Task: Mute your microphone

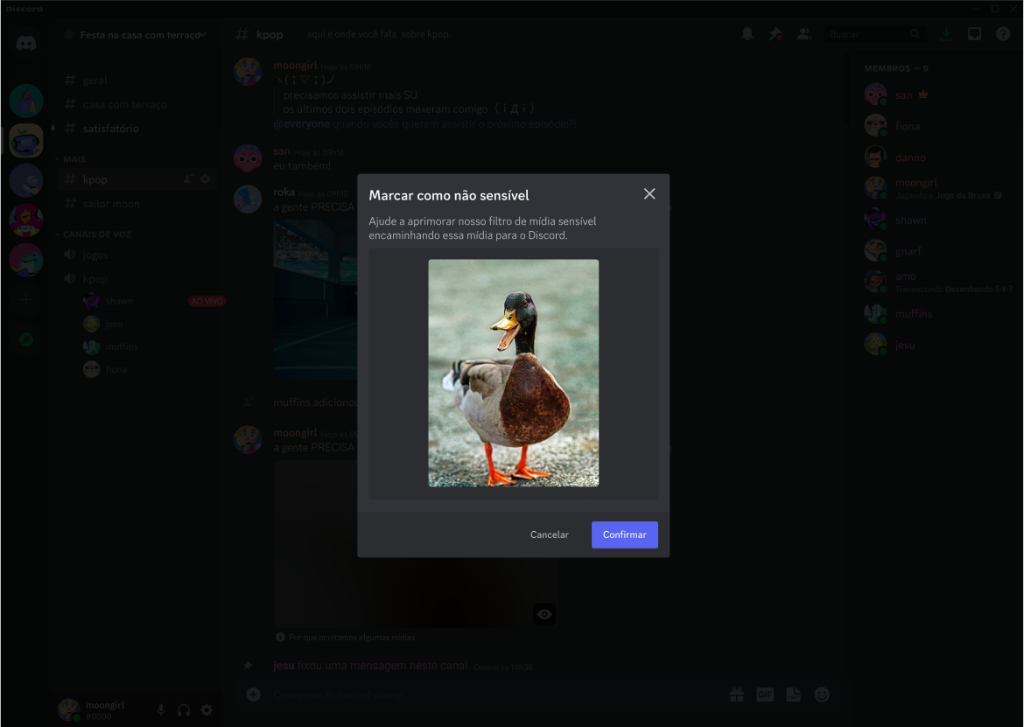Action: (160, 710)
